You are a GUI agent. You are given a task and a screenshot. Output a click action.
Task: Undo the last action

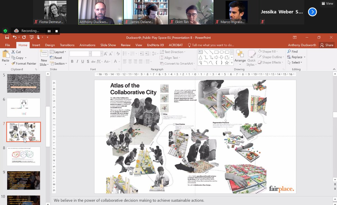(15, 37)
